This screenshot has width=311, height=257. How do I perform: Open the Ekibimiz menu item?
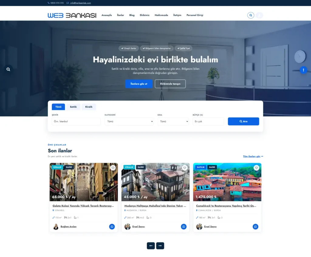tap(145, 15)
